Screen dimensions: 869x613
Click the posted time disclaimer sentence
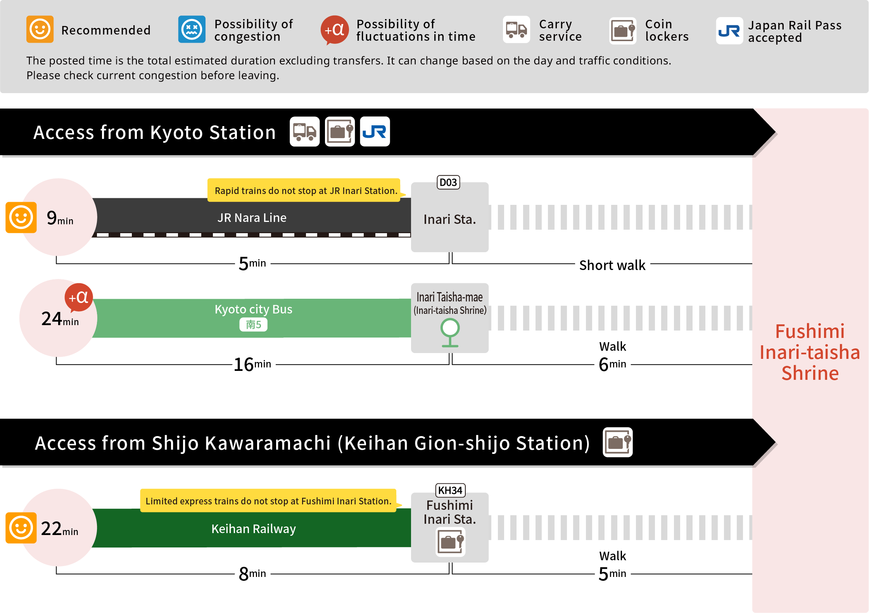tap(349, 61)
